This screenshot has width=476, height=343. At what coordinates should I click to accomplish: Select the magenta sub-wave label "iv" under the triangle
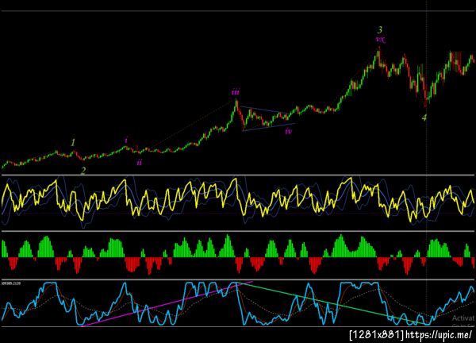(289, 131)
